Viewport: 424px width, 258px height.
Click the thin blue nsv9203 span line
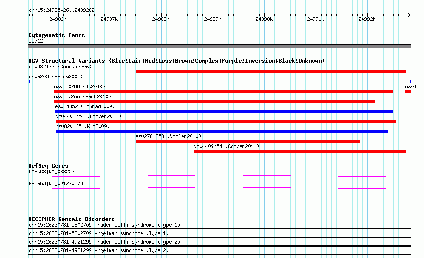219,81
